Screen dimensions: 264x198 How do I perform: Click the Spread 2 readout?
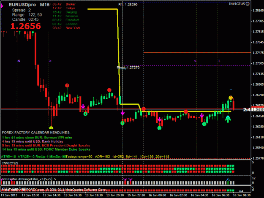(x=22, y=10)
